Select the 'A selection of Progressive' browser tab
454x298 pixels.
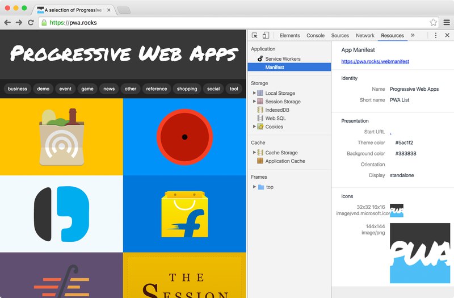point(75,10)
